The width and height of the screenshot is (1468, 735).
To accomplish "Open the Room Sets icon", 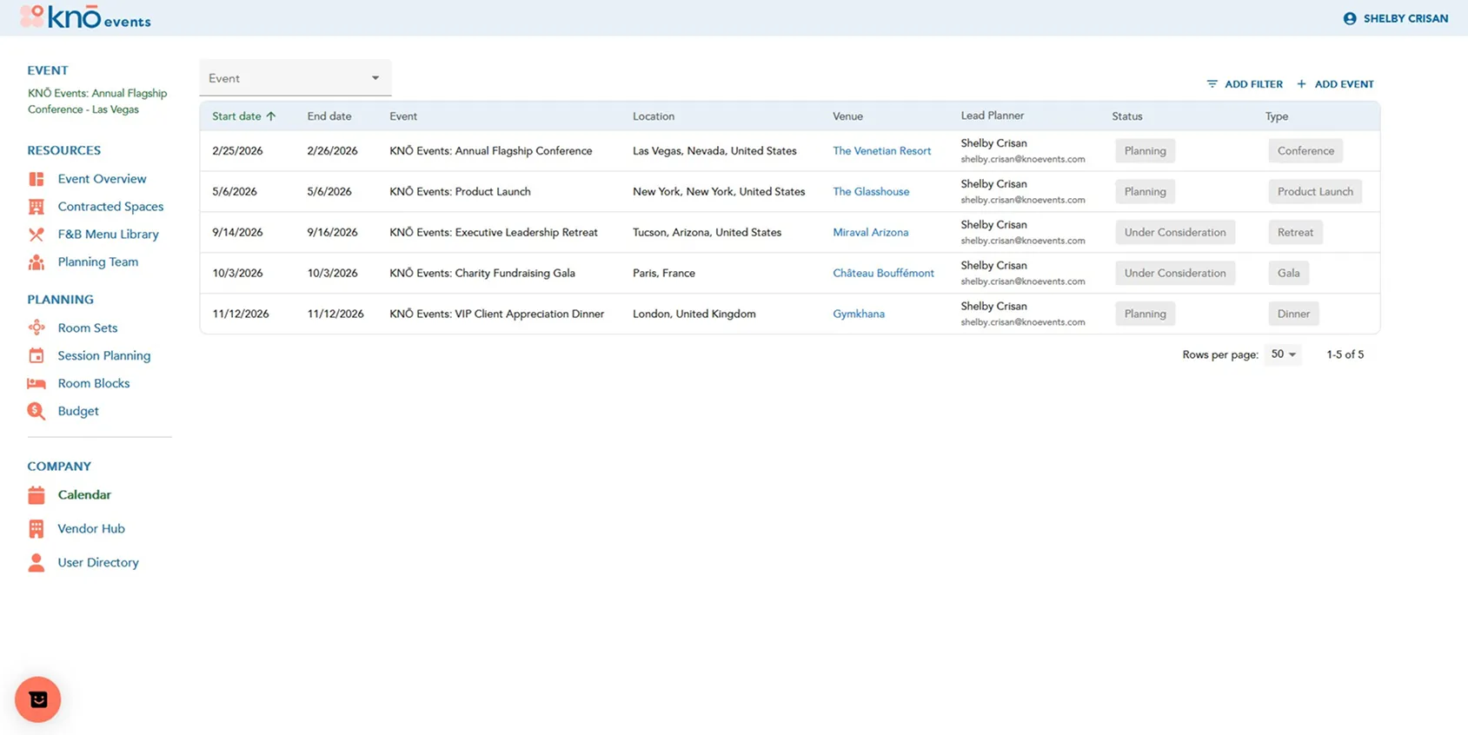I will pos(37,328).
